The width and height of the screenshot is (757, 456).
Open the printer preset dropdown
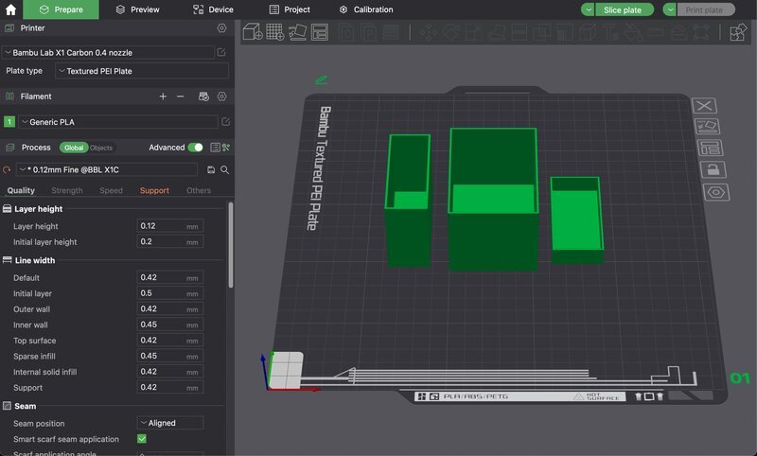108,52
